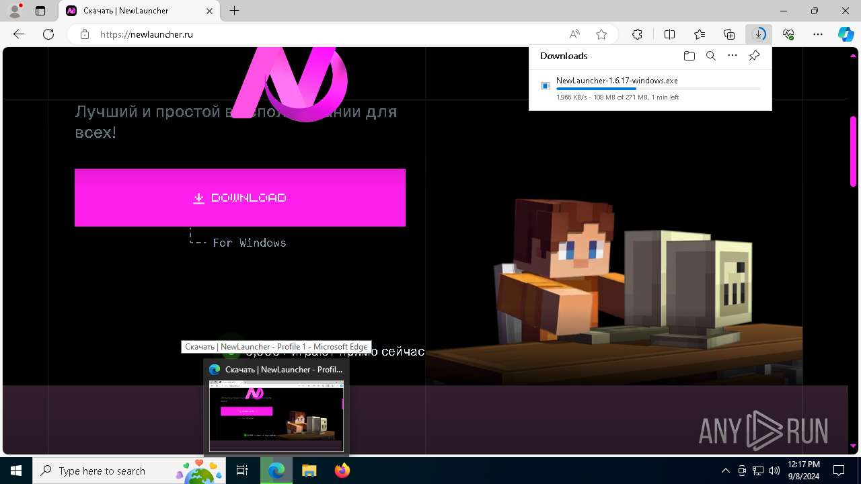Image resolution: width=861 pixels, height=484 pixels.
Task: Click the download progress bar
Action: click(658, 89)
